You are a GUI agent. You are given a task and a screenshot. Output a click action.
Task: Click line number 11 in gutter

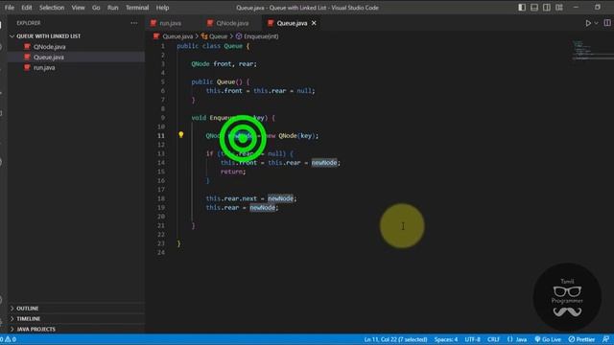161,136
